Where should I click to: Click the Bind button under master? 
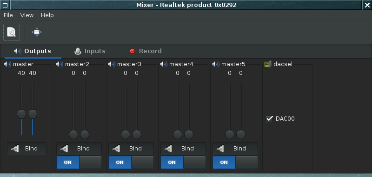click(x=27, y=149)
